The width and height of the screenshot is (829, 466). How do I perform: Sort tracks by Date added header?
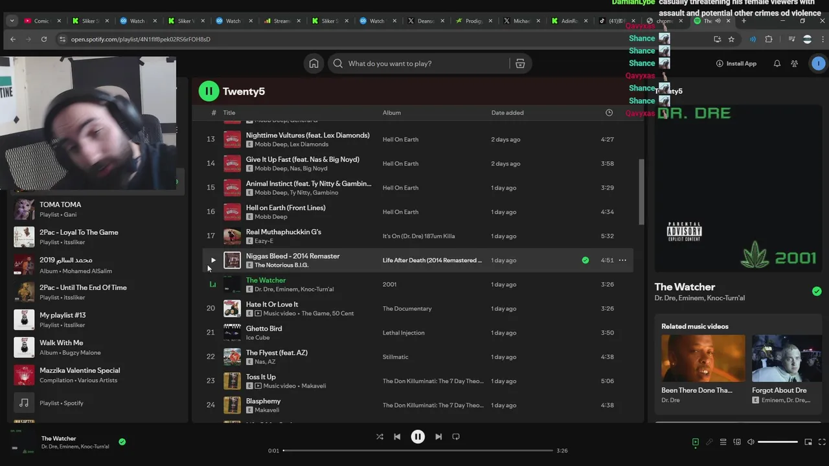(x=507, y=113)
